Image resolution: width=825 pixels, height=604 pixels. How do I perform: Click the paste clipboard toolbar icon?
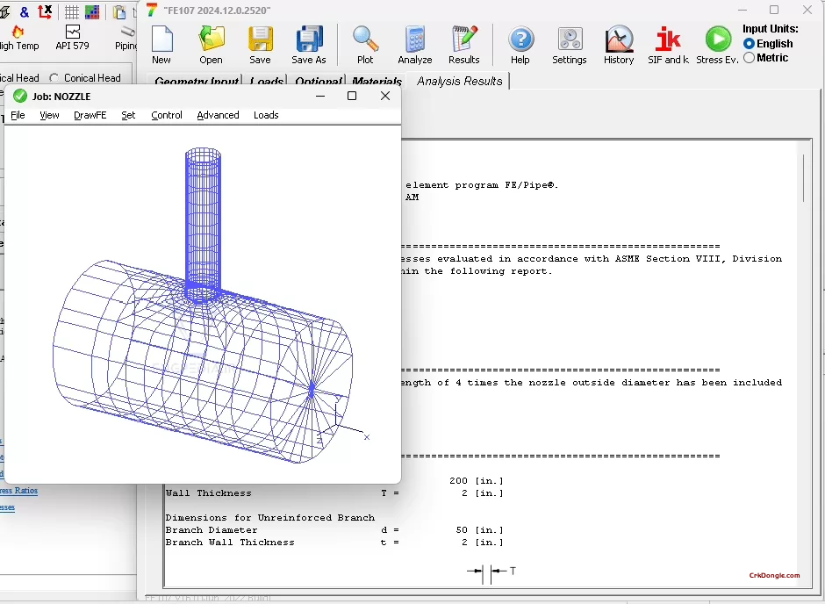click(119, 11)
